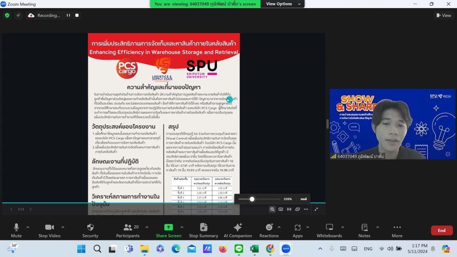
Task: Open Whiteboards
Action: pyautogui.click(x=329, y=230)
